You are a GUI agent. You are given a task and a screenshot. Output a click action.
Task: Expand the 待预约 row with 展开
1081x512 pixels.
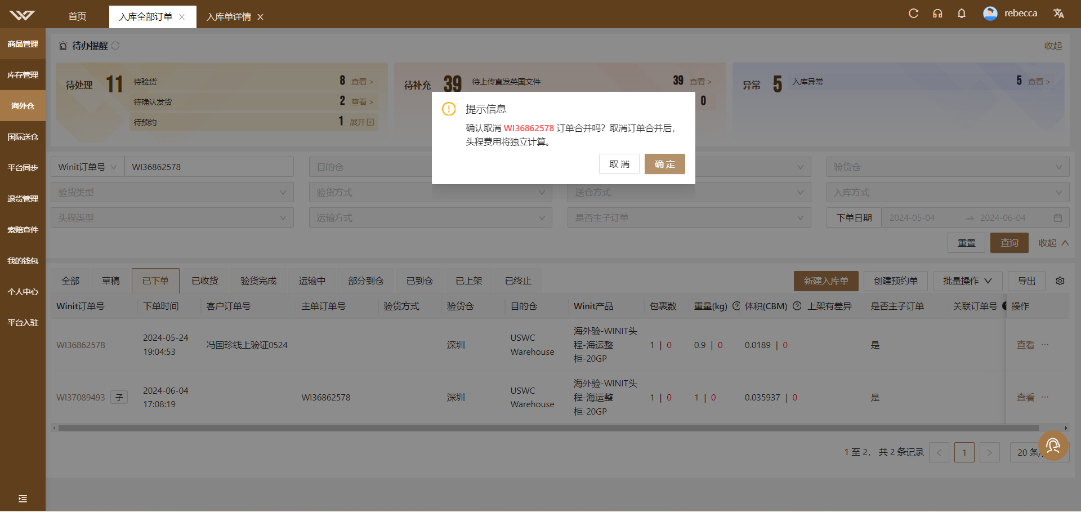[x=361, y=122]
